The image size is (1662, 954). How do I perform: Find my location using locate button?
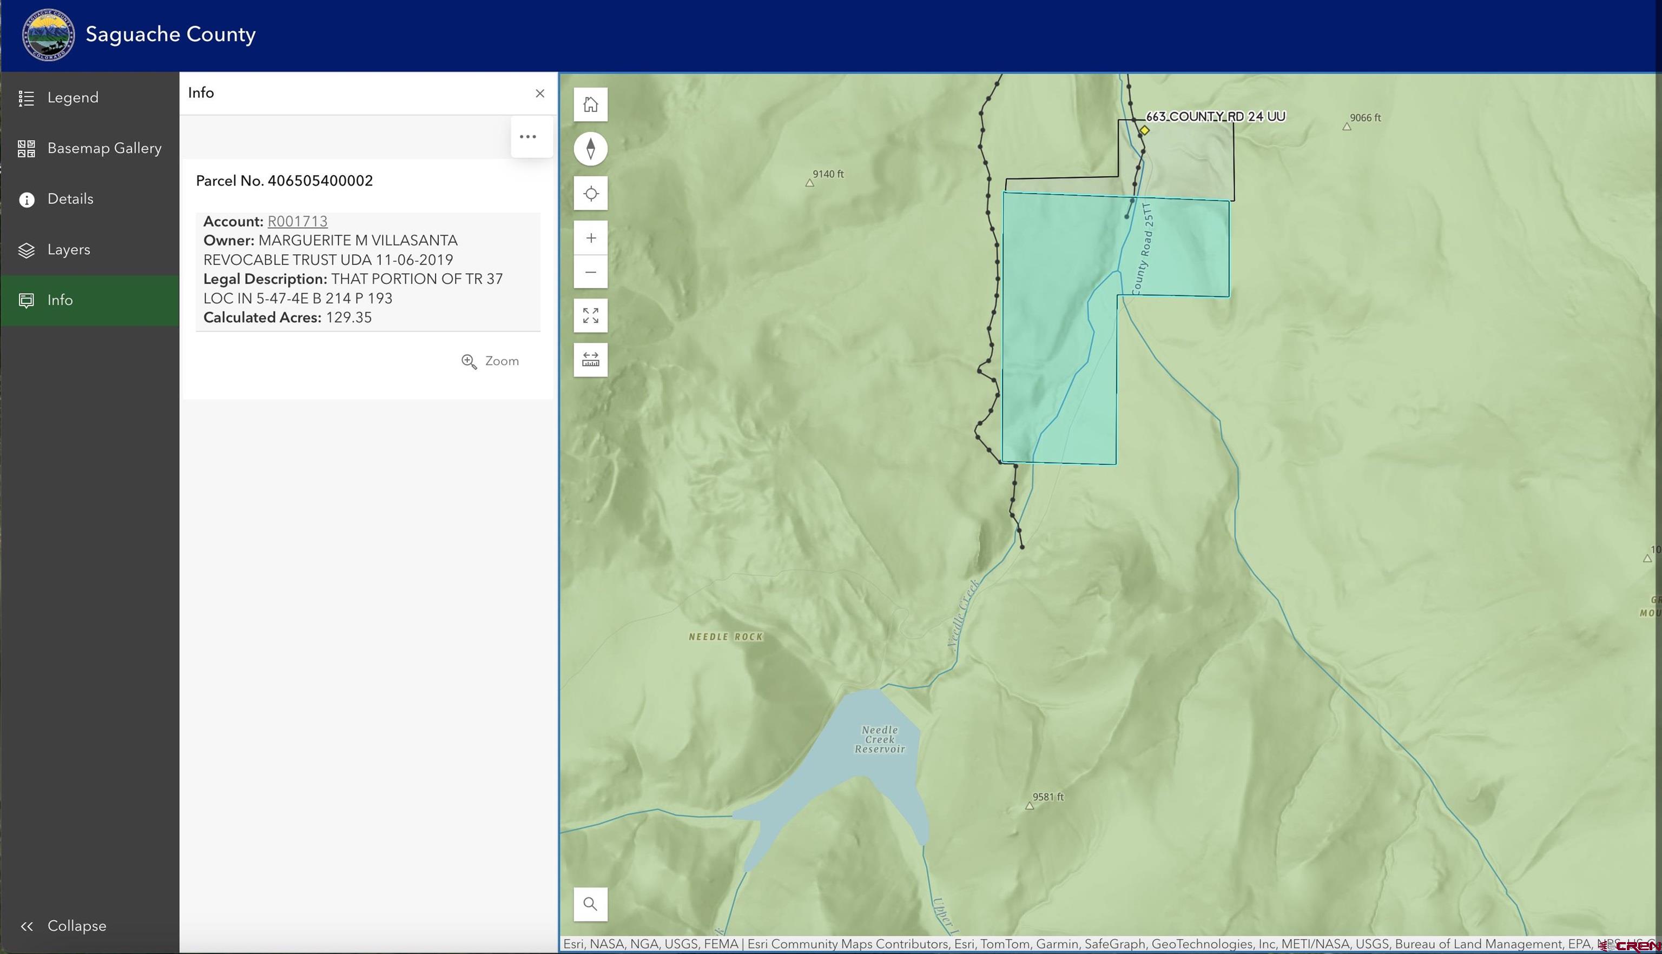point(590,194)
